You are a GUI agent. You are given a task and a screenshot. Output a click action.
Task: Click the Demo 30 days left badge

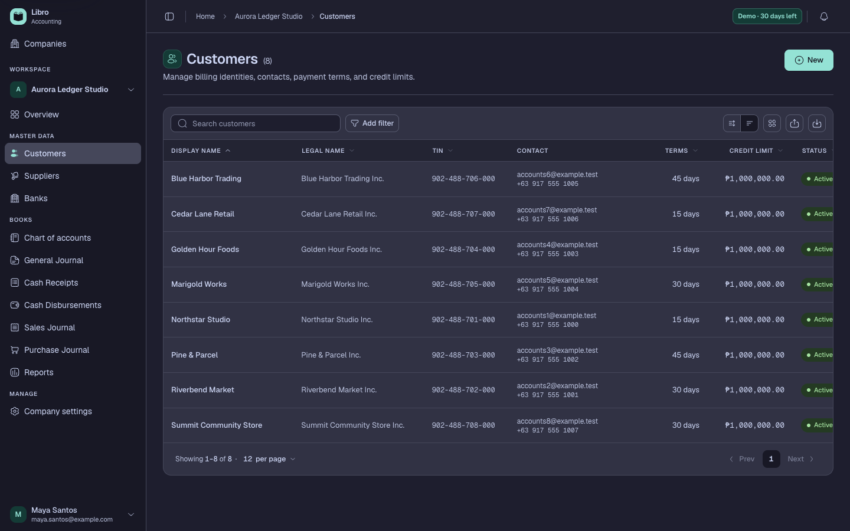coord(767,17)
